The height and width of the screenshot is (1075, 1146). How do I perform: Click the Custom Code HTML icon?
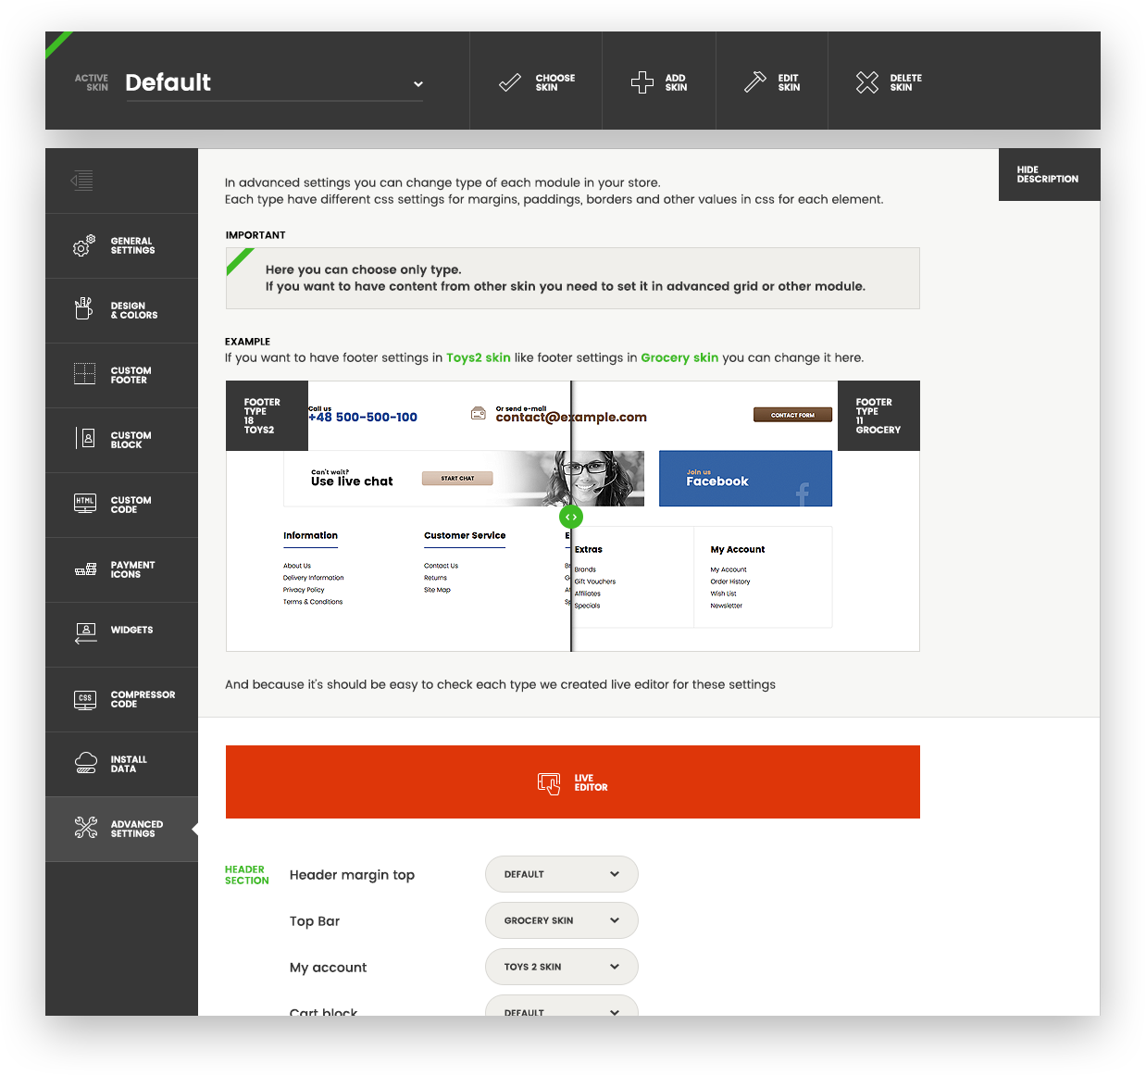[84, 504]
